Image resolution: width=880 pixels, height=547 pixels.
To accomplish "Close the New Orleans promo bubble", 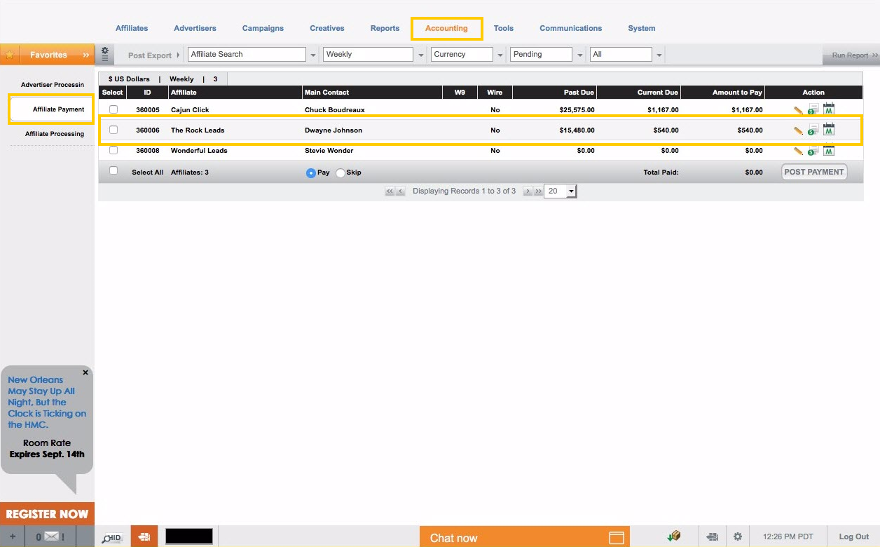I will coord(85,373).
